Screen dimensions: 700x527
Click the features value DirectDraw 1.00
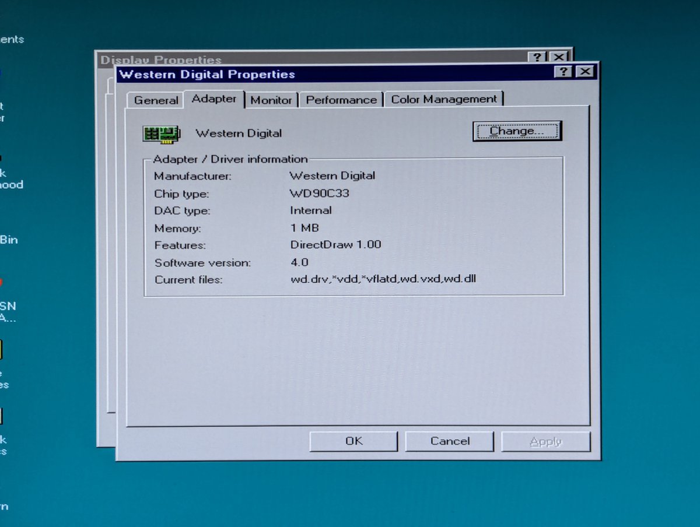pyautogui.click(x=335, y=245)
